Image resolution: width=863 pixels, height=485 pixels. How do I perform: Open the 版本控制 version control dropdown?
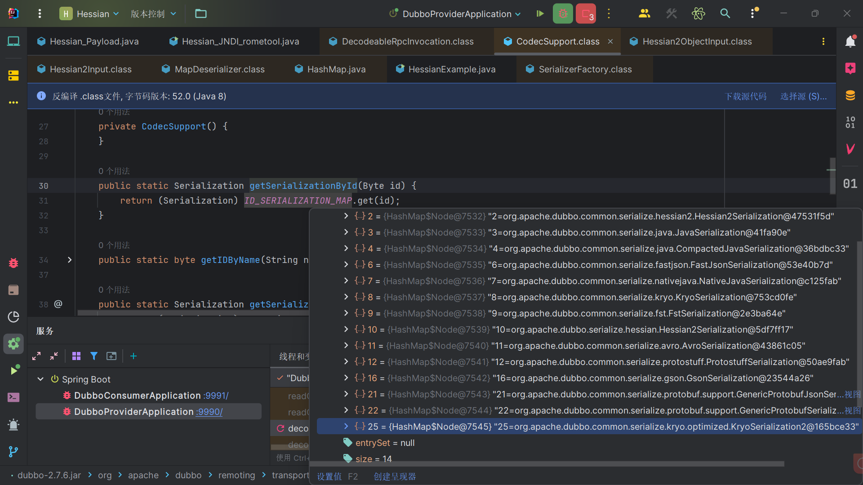[153, 13]
